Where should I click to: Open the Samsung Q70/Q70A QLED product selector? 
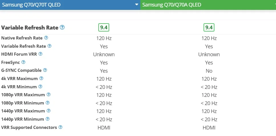pos(208,5)
